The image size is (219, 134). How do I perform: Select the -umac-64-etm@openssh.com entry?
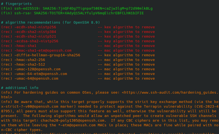pos(41,74)
